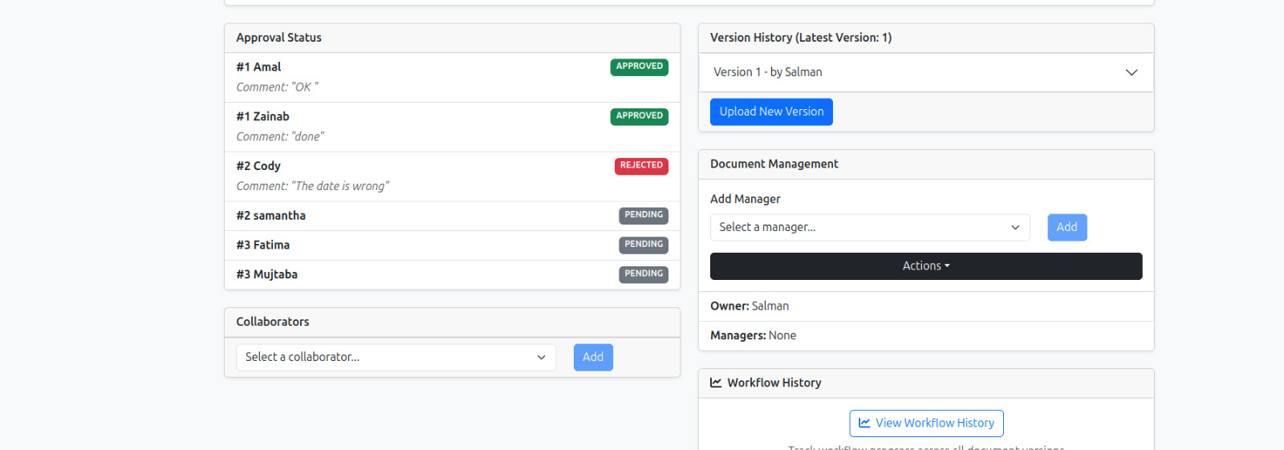Click Amal's comment "OK"
This screenshot has height=450, width=1284.
277,87
